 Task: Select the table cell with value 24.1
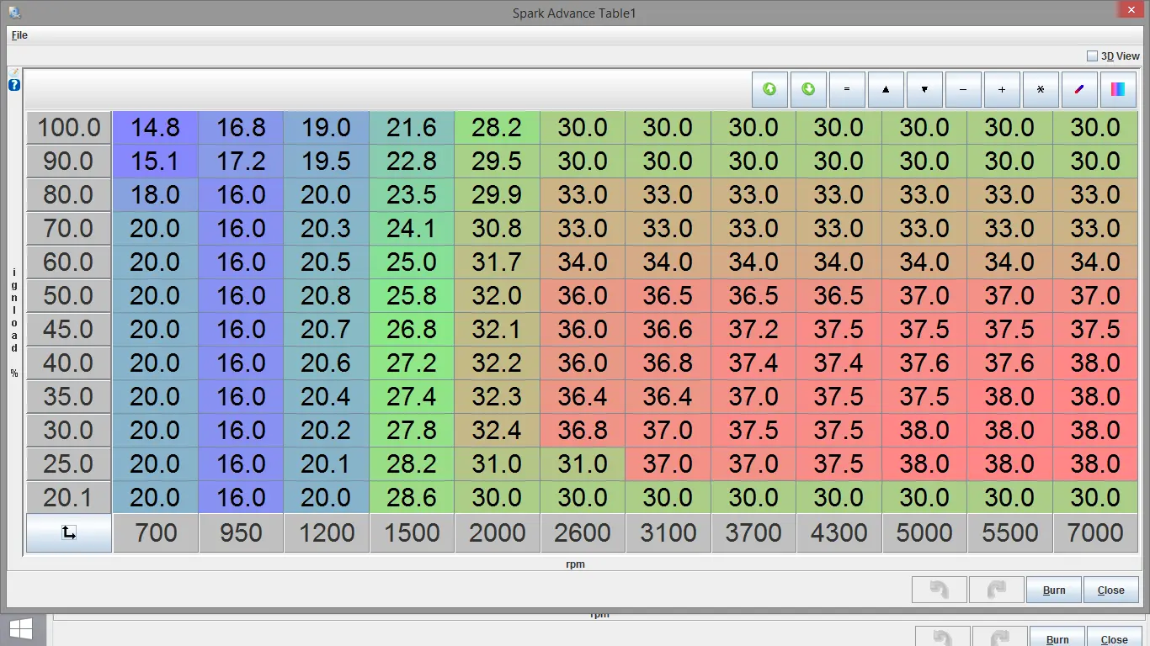coord(412,229)
